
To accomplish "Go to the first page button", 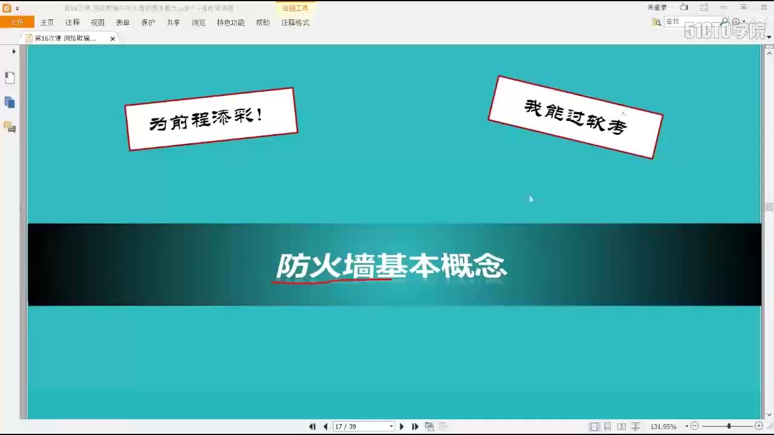I will [x=312, y=427].
